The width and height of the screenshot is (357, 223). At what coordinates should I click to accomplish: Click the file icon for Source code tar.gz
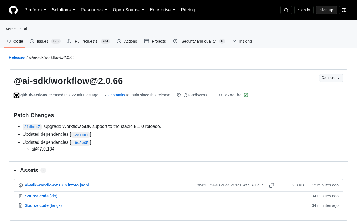[21, 206]
